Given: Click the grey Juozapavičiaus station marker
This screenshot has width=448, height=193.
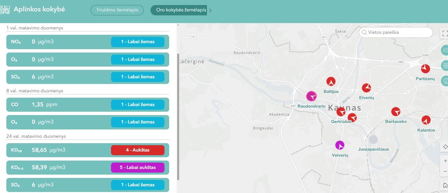Looking at the screenshot, I should pyautogui.click(x=373, y=139).
